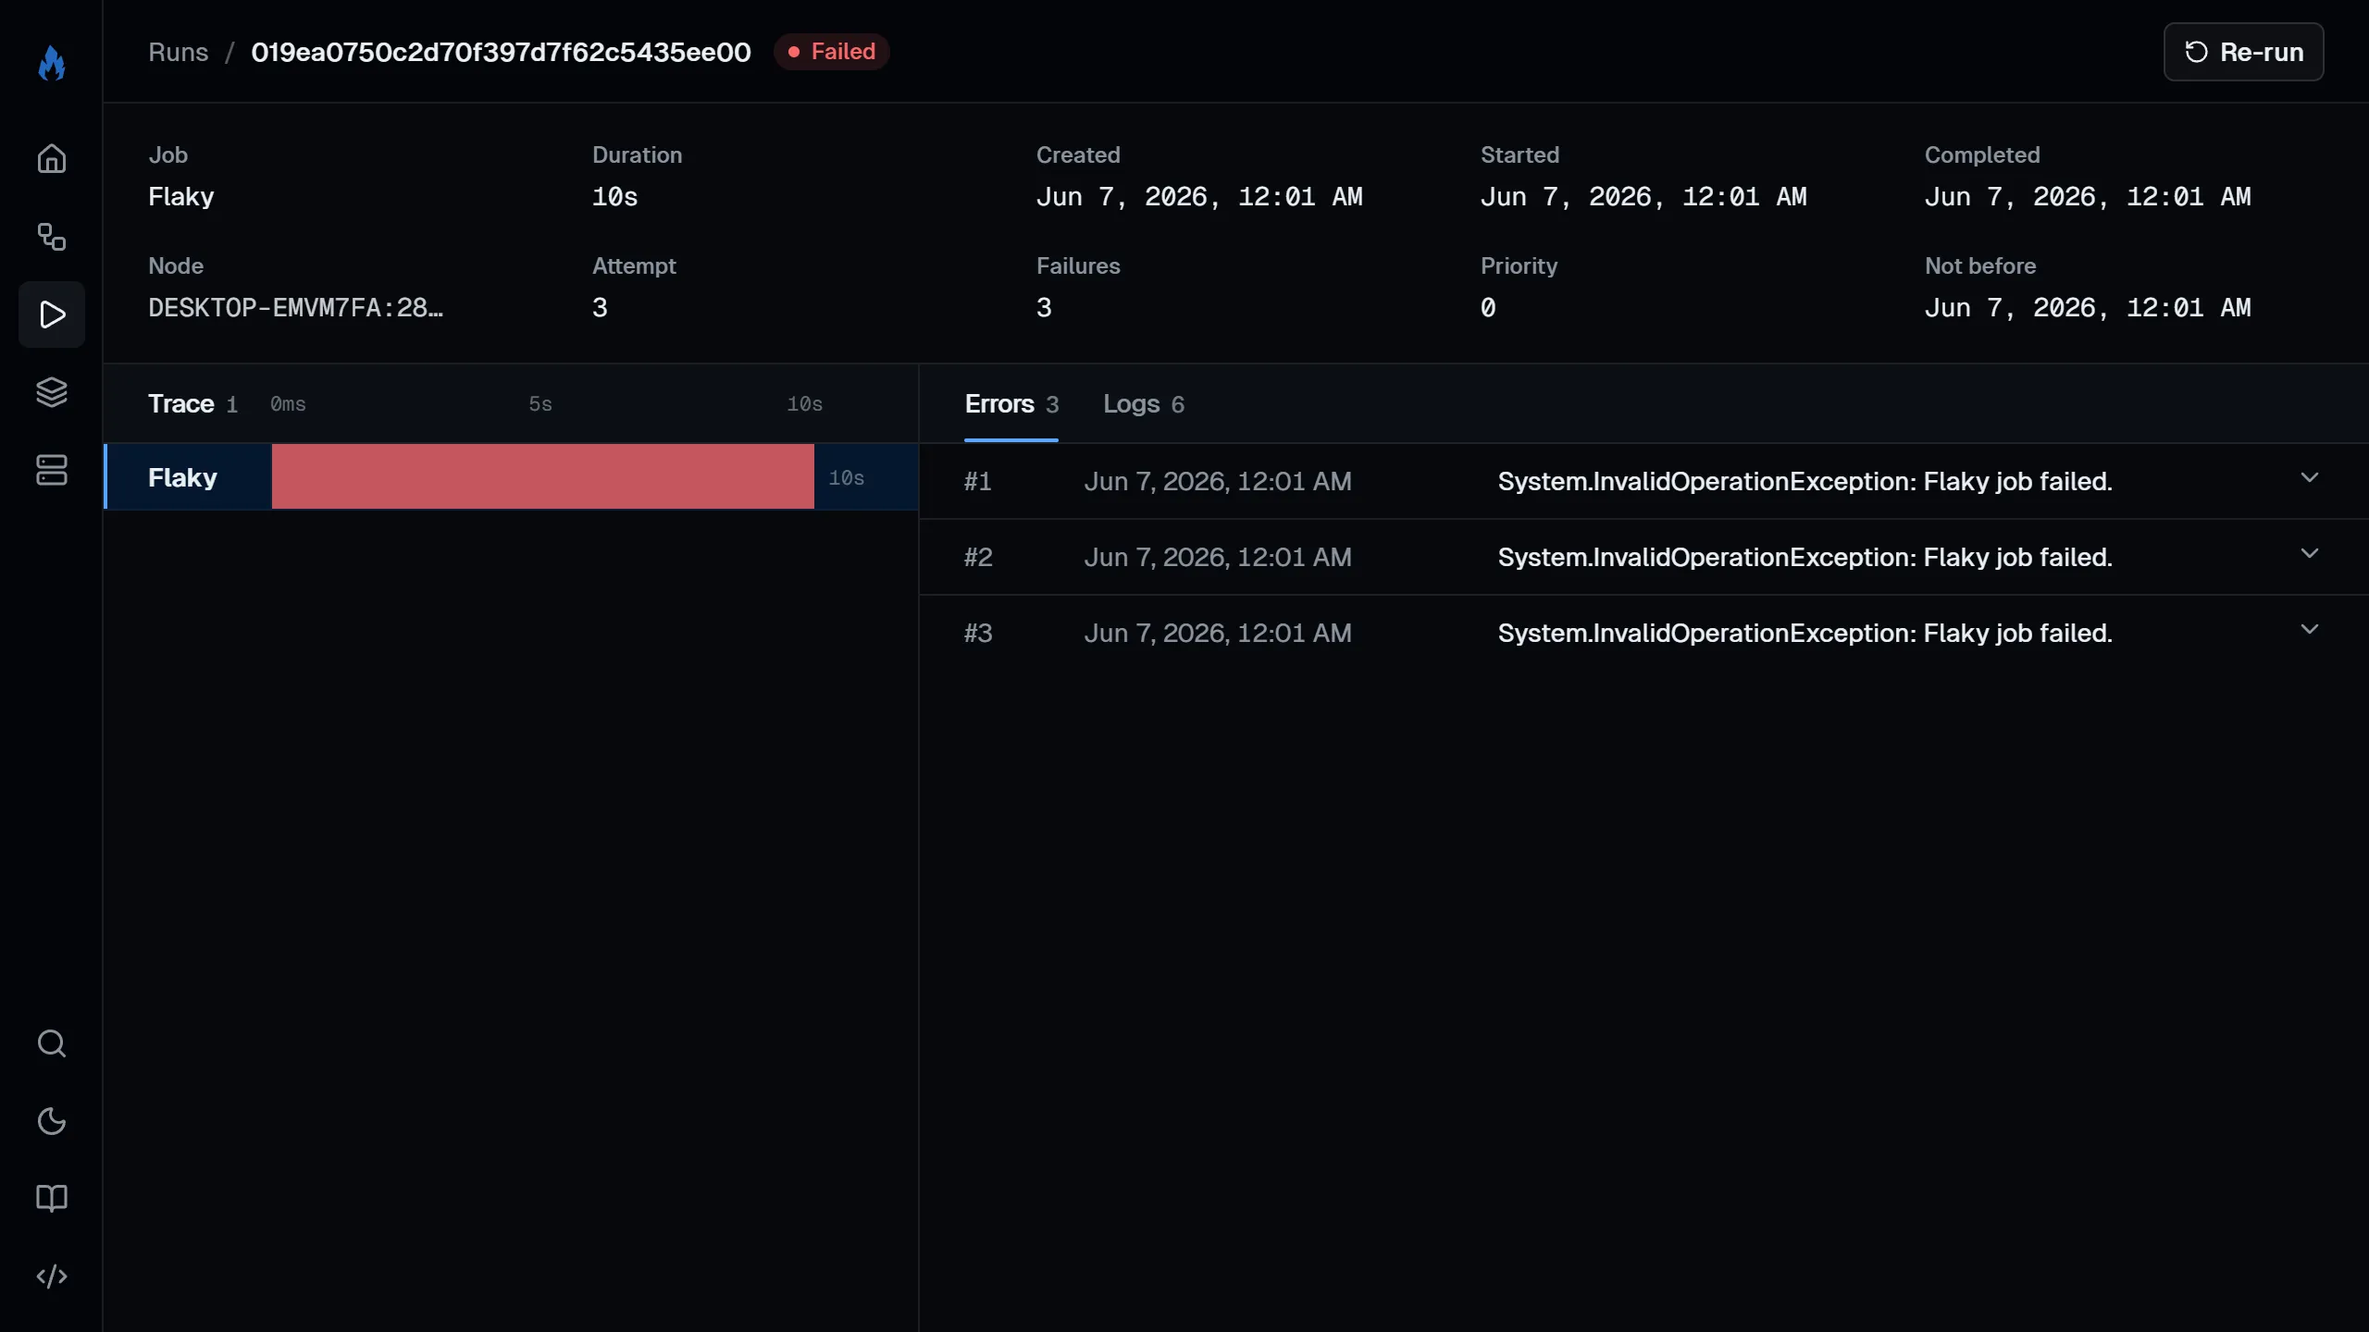Click the Duration value 10s

(x=615, y=197)
